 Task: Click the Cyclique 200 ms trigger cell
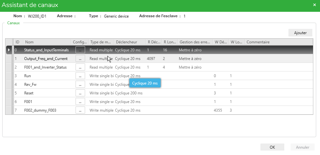pyautogui.click(x=129, y=93)
